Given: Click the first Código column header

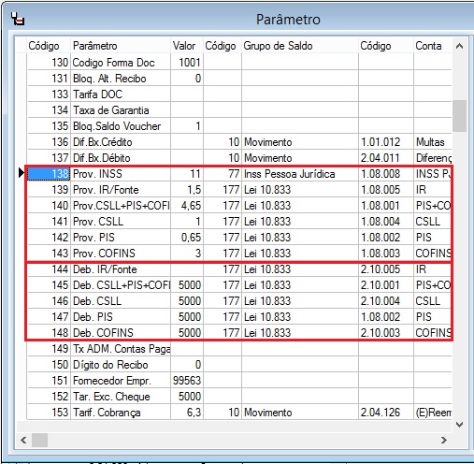Looking at the screenshot, I should (x=49, y=46).
